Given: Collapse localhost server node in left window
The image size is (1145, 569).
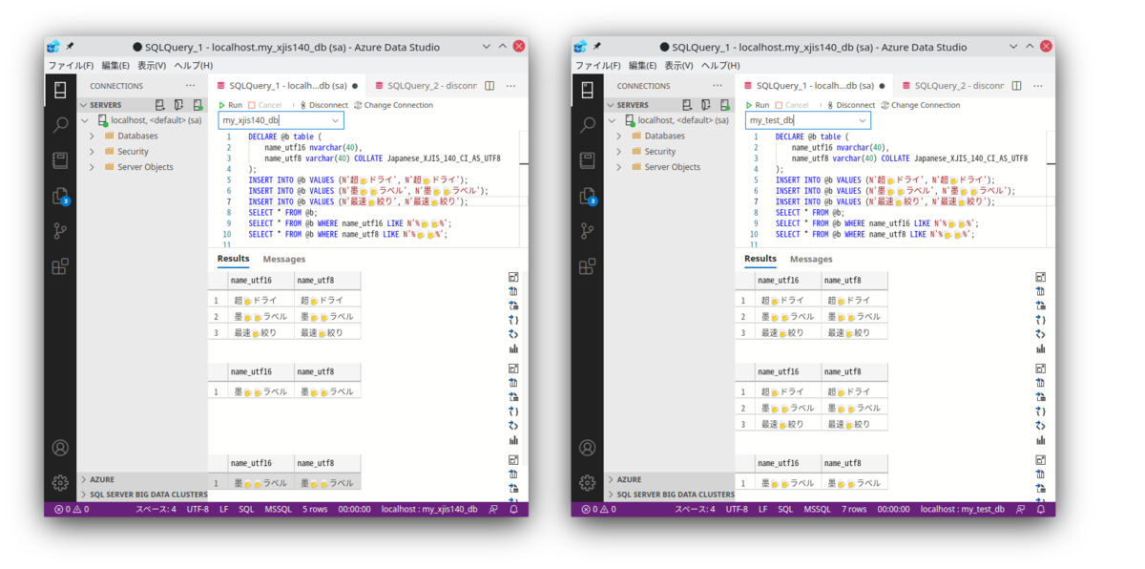Looking at the screenshot, I should [85, 120].
